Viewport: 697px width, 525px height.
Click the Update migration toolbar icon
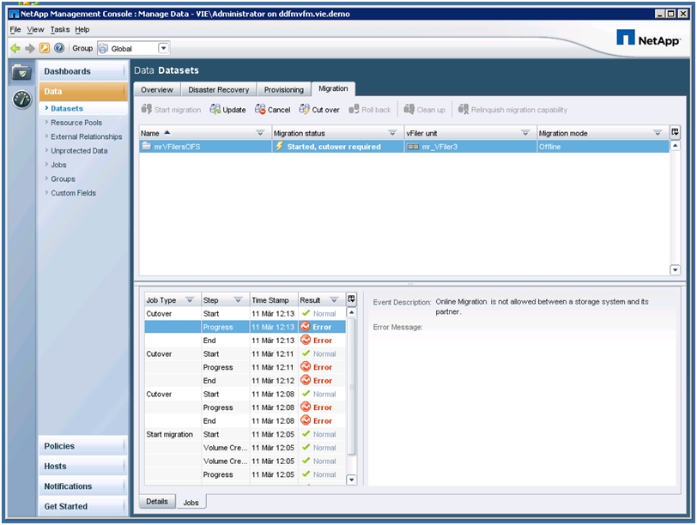[x=215, y=110]
